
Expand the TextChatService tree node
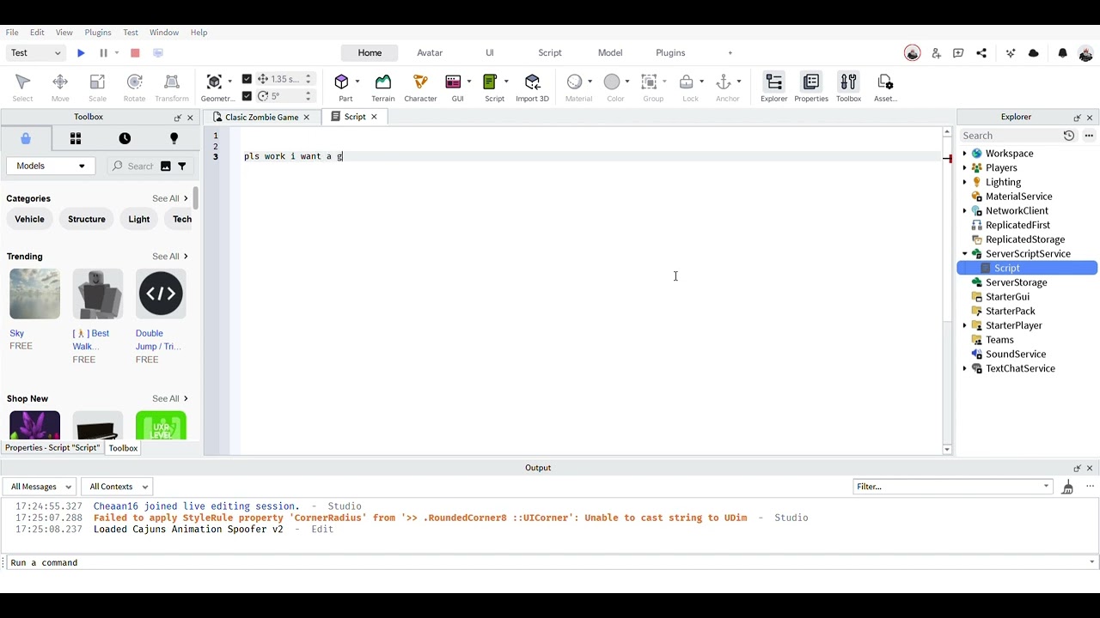click(x=964, y=368)
